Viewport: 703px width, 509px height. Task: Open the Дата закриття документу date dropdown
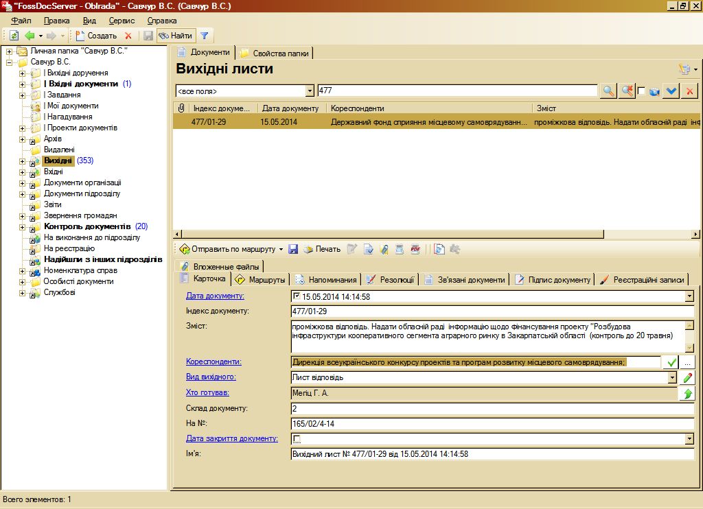point(689,438)
